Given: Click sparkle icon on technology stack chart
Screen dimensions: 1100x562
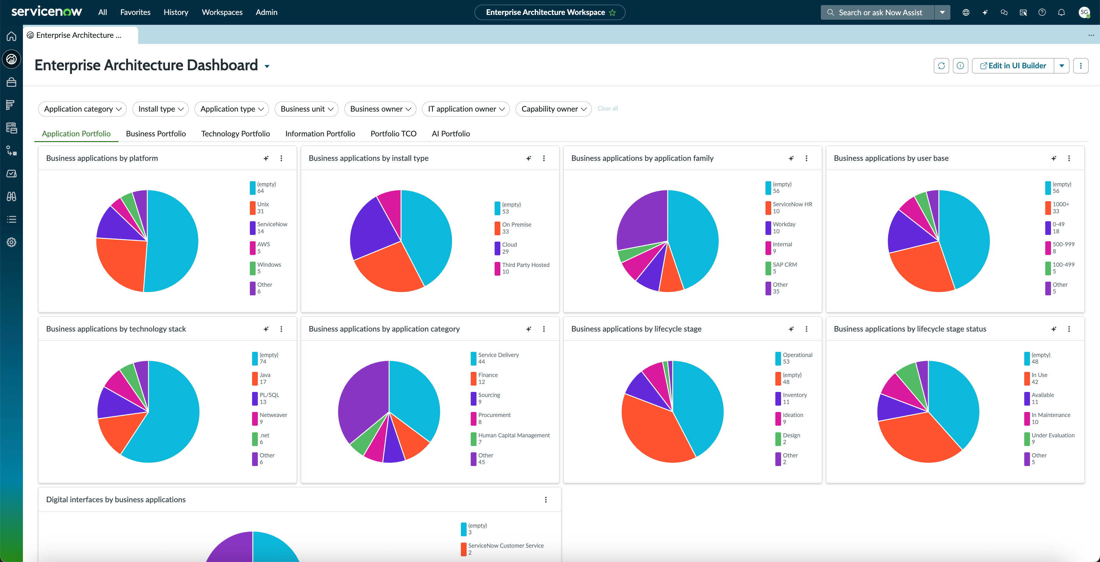Looking at the screenshot, I should tap(266, 329).
